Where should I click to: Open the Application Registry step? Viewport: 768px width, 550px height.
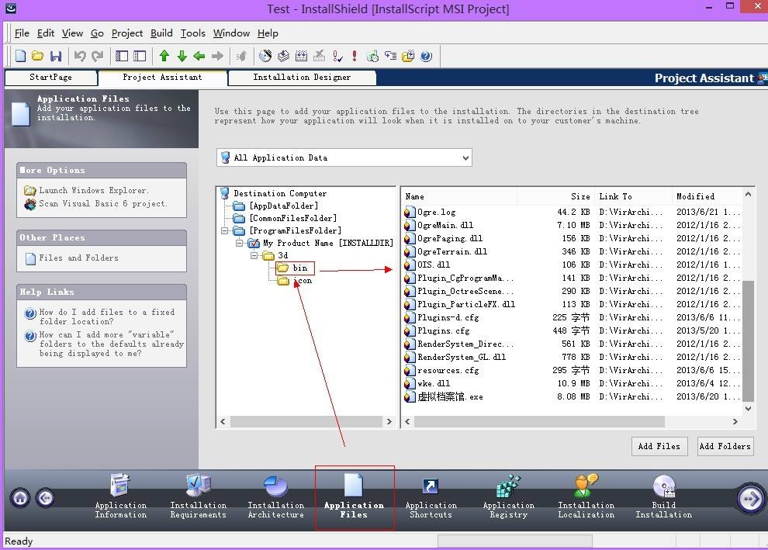tap(508, 496)
